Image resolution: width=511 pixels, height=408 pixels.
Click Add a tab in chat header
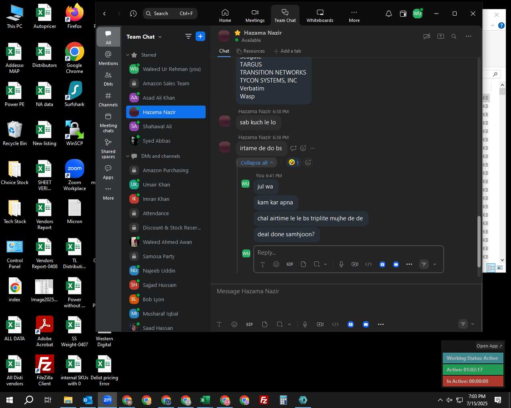287,51
